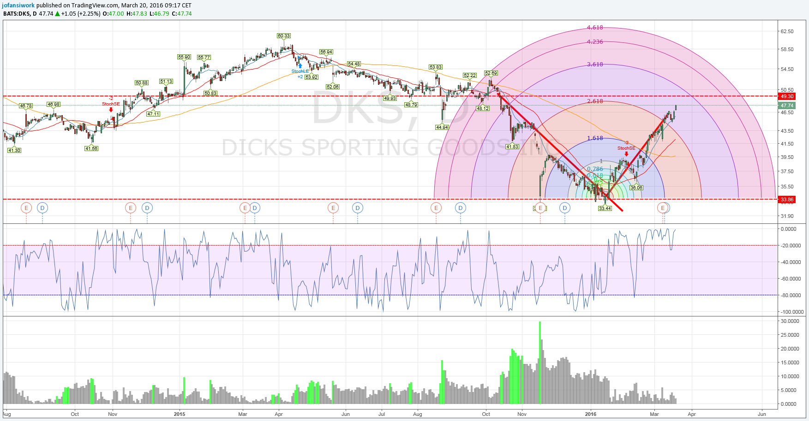Click the red 49.30 price axis tag
The image size is (809, 421).
click(787, 96)
